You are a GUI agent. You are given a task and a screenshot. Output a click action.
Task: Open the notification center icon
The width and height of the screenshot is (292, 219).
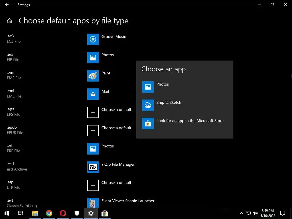283,213
